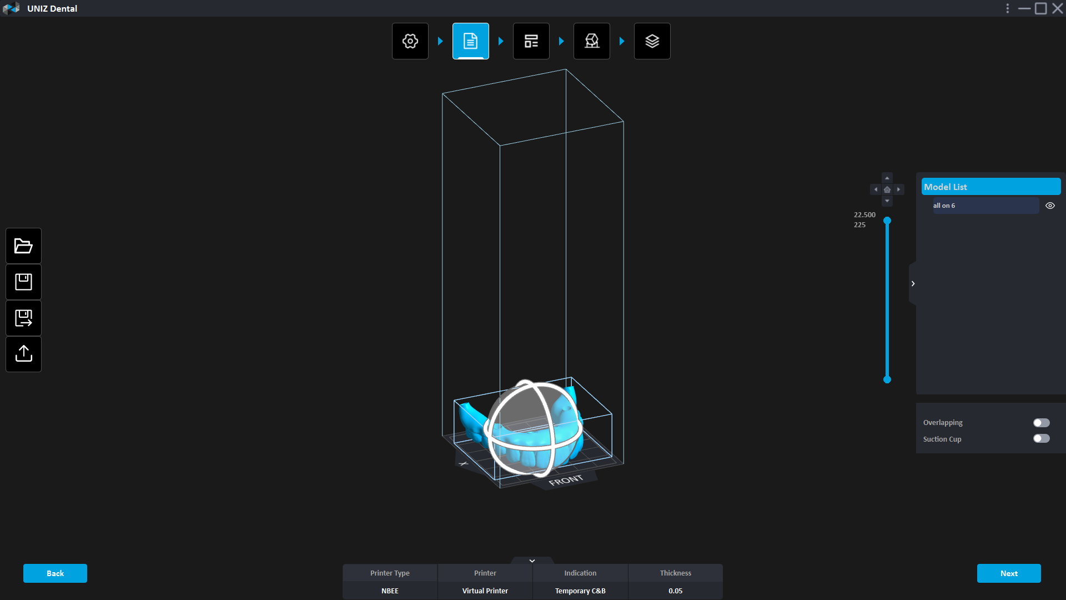1066x600 pixels.
Task: Open the three-dot options menu
Action: coord(1008,8)
